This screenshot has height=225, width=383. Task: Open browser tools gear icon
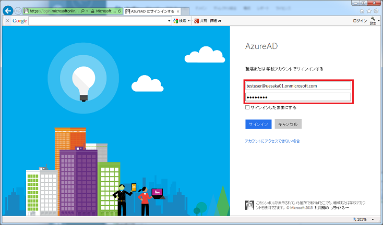[376, 11]
